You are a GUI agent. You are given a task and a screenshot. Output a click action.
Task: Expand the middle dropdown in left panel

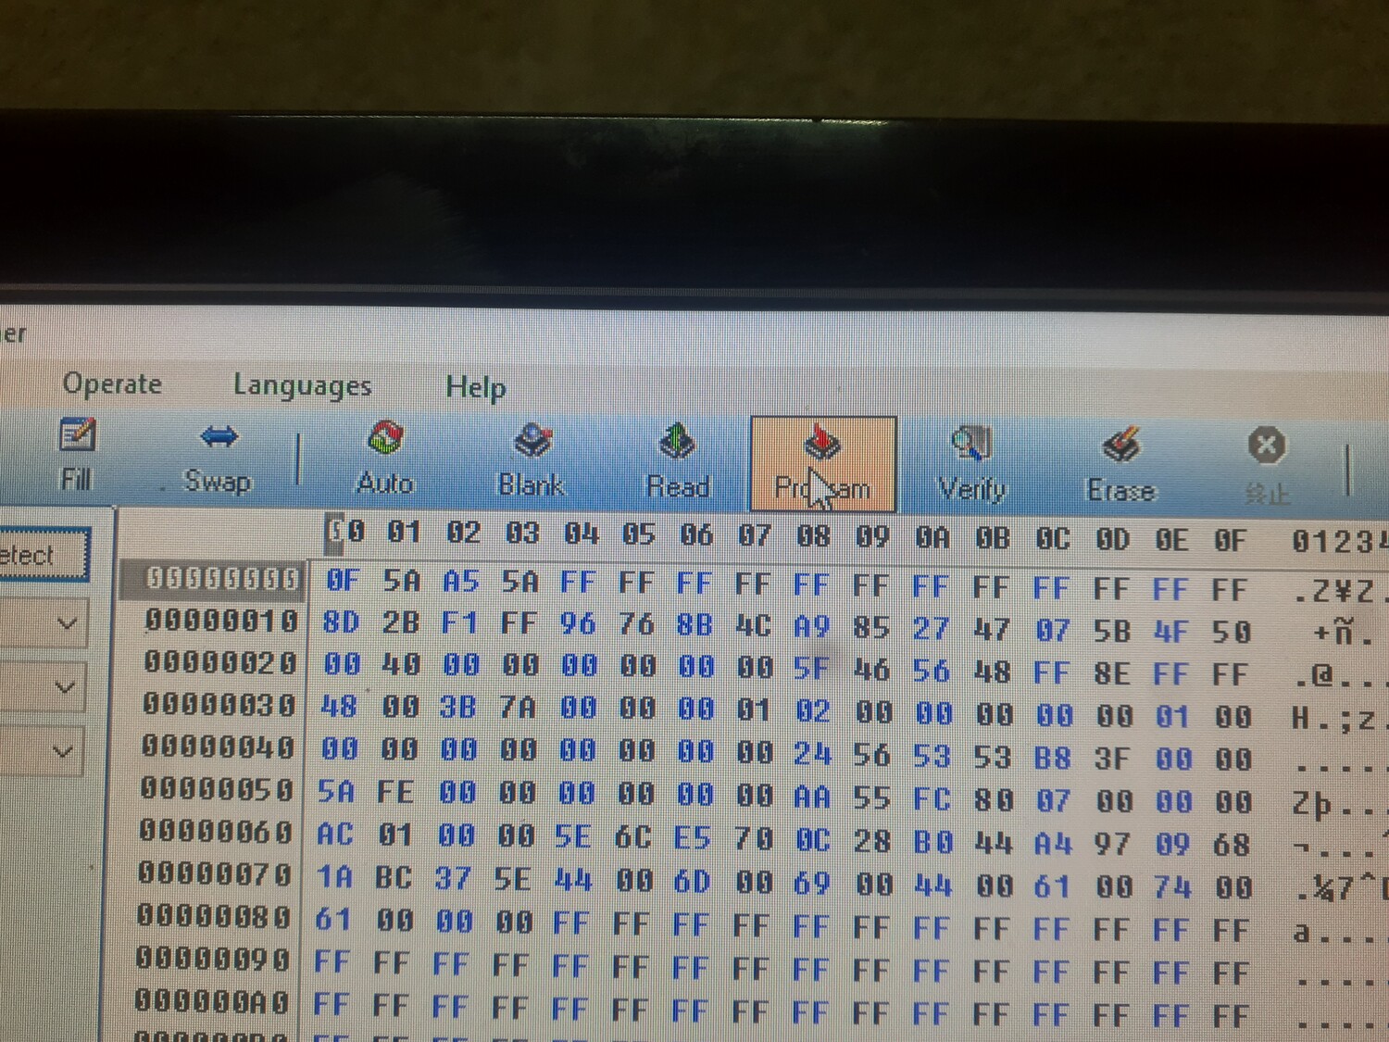pos(65,687)
